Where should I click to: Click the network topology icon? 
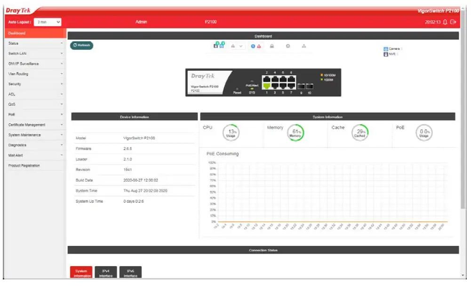pos(304,46)
